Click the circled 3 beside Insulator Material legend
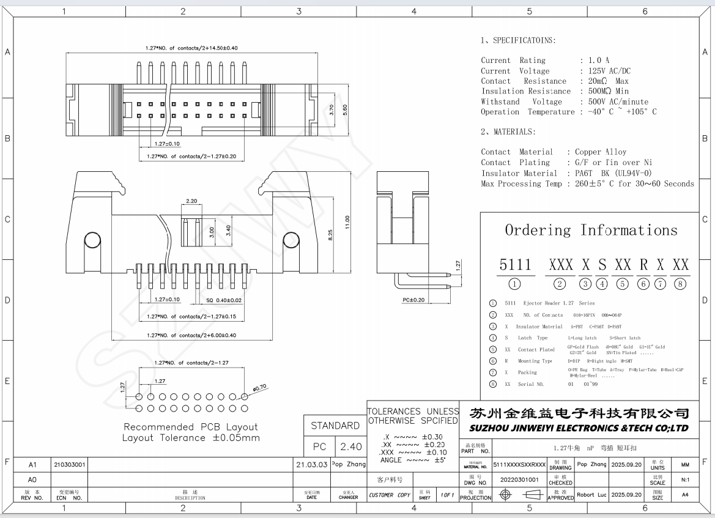715x518 pixels. pyautogui.click(x=493, y=327)
